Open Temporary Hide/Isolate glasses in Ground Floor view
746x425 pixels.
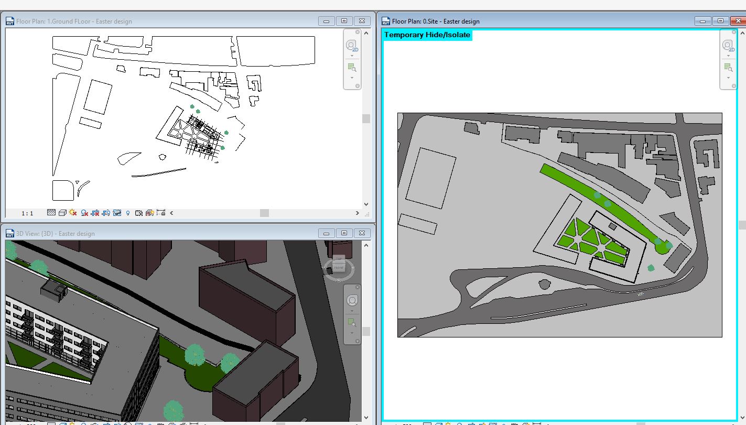tap(117, 213)
